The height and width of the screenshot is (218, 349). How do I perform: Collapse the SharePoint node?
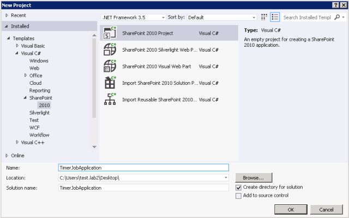[x=25, y=98]
